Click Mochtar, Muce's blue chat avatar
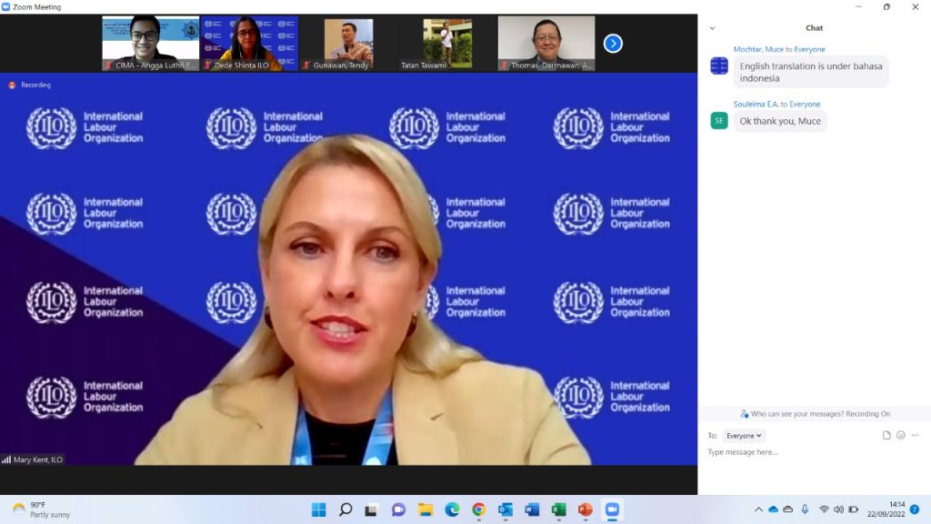The height and width of the screenshot is (524, 931). [719, 65]
